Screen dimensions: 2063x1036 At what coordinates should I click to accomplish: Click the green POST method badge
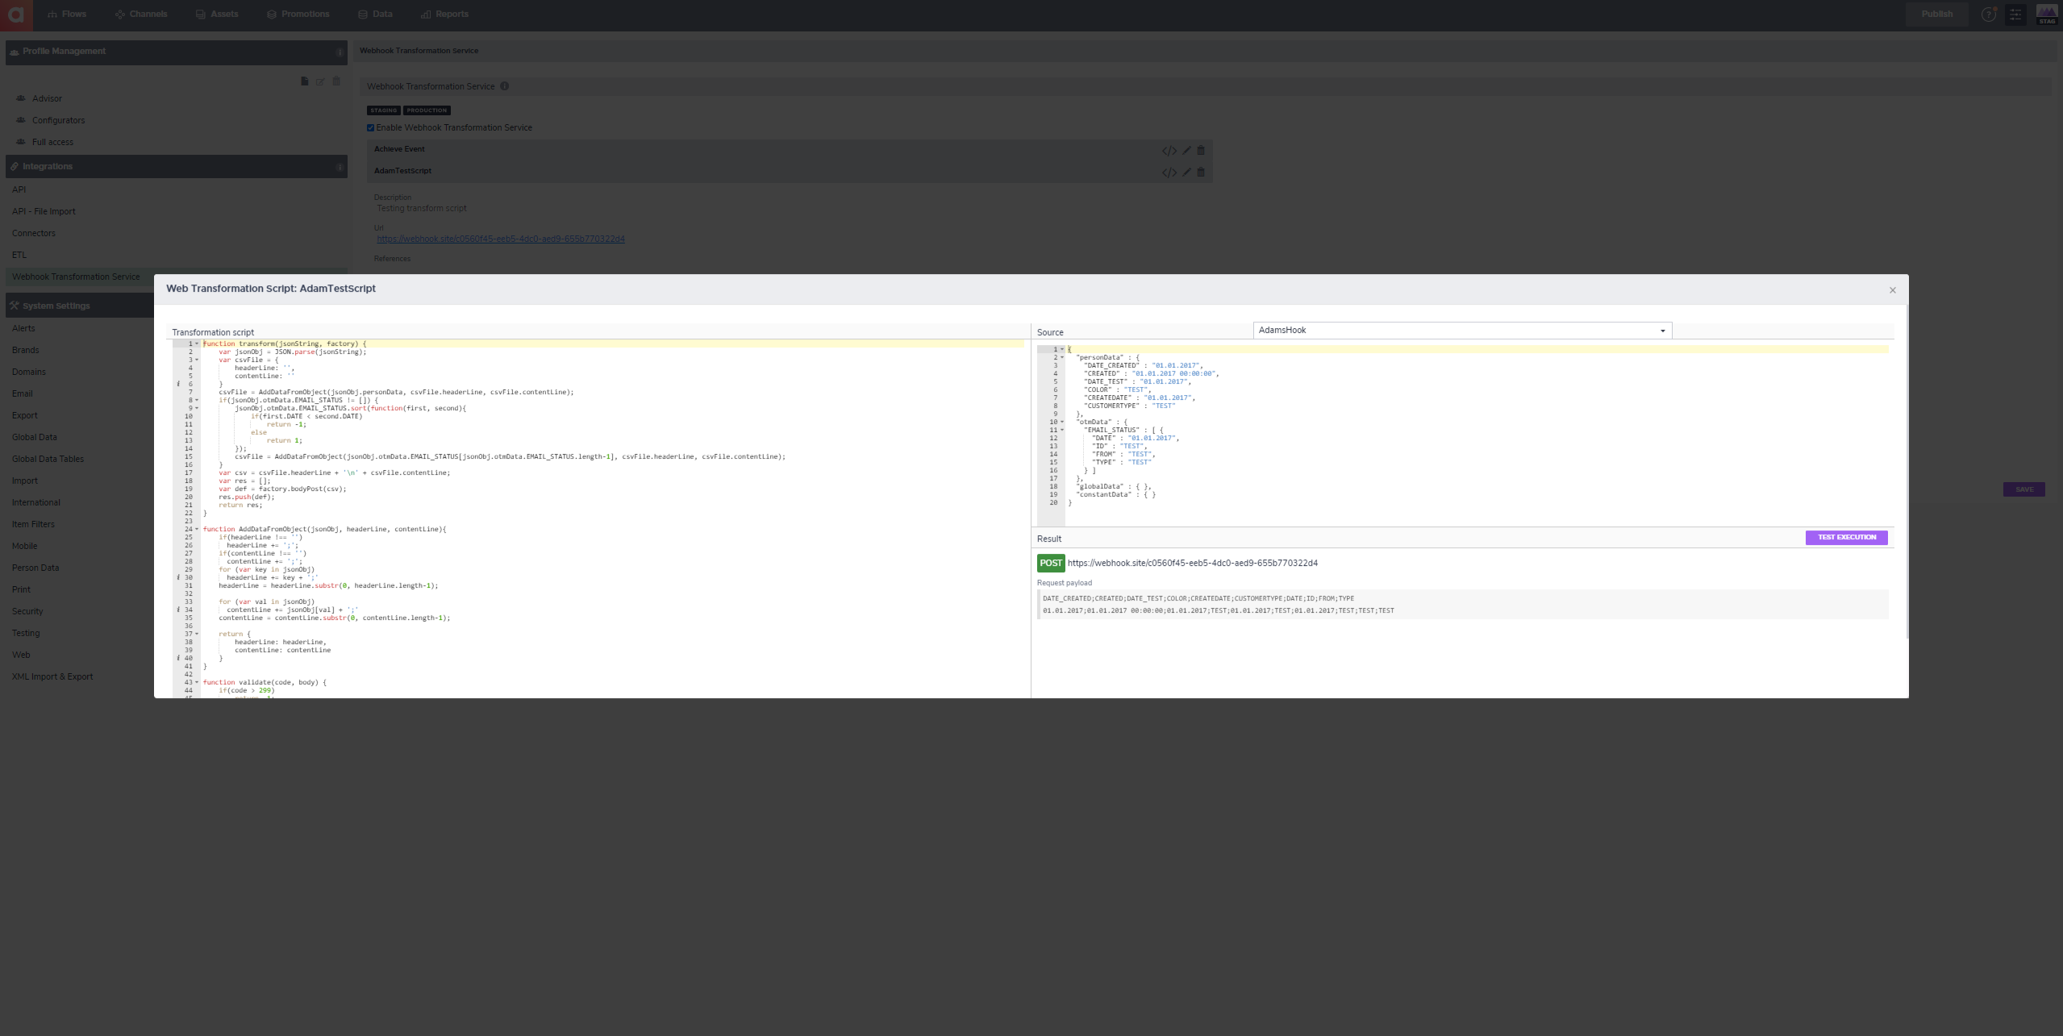(x=1050, y=564)
